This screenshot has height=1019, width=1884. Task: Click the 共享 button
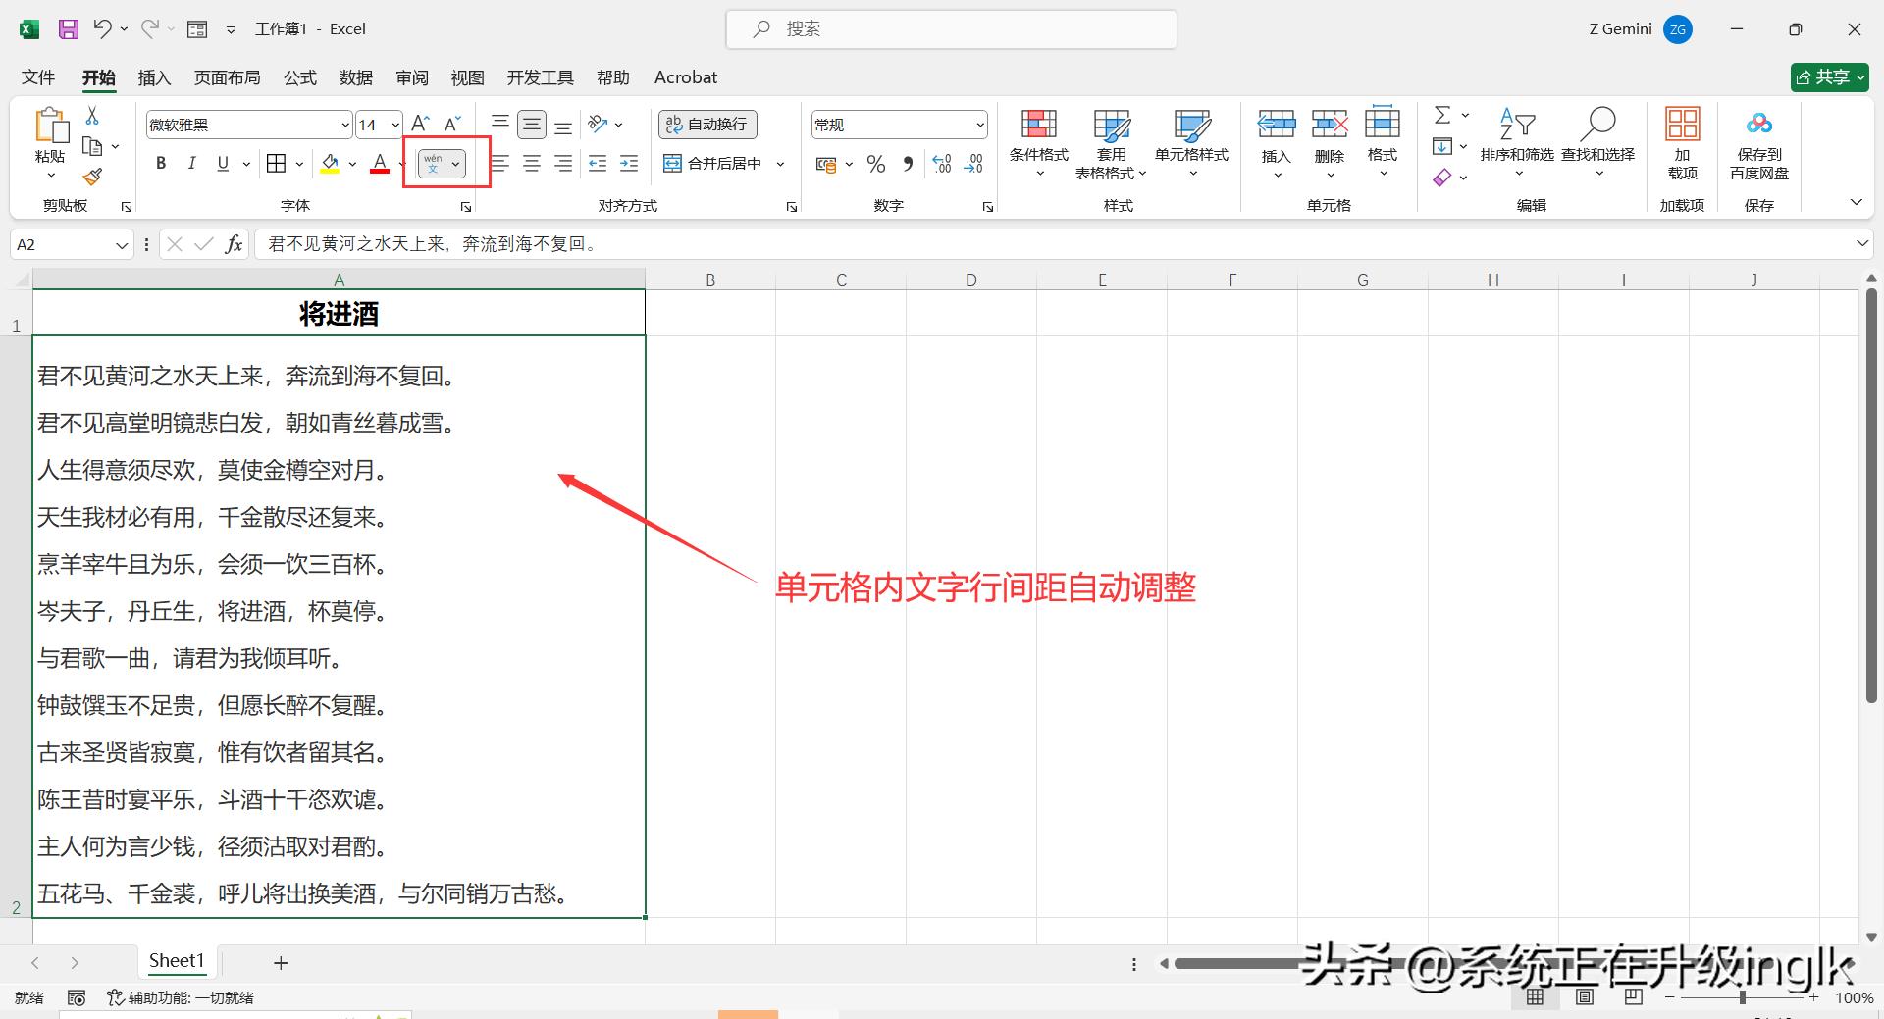tap(1828, 76)
